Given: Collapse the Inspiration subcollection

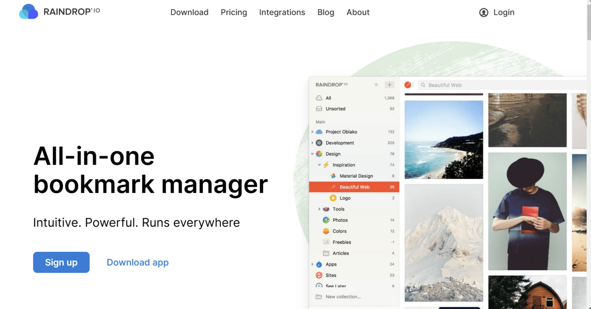Looking at the screenshot, I should coord(319,165).
